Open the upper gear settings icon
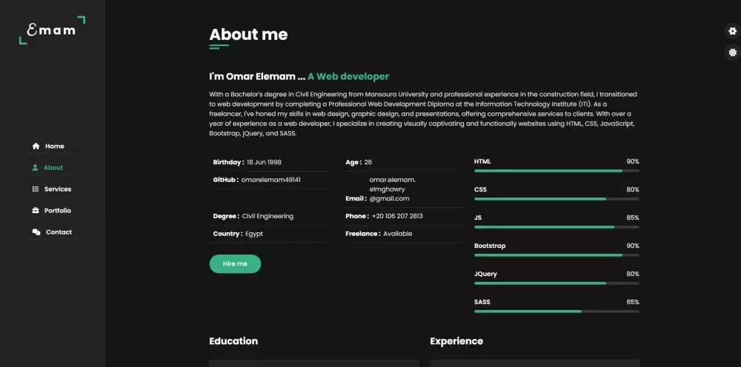This screenshot has height=367, width=741. tap(733, 31)
